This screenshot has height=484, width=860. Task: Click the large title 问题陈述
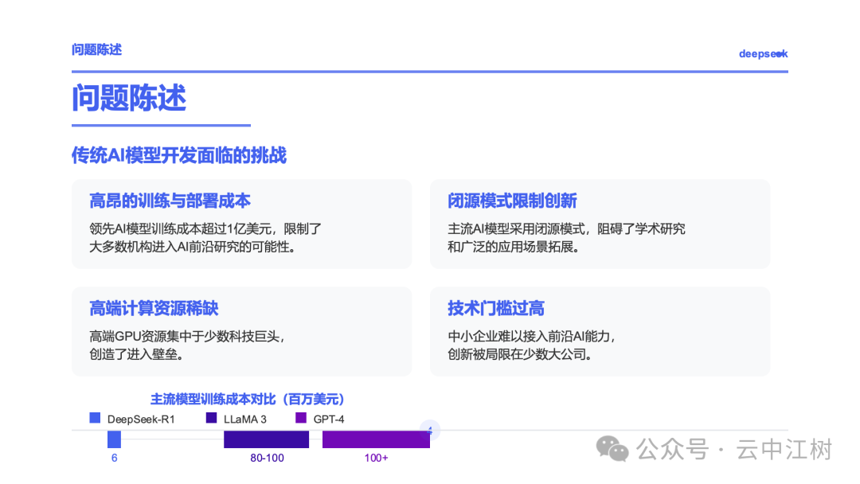pyautogui.click(x=129, y=98)
